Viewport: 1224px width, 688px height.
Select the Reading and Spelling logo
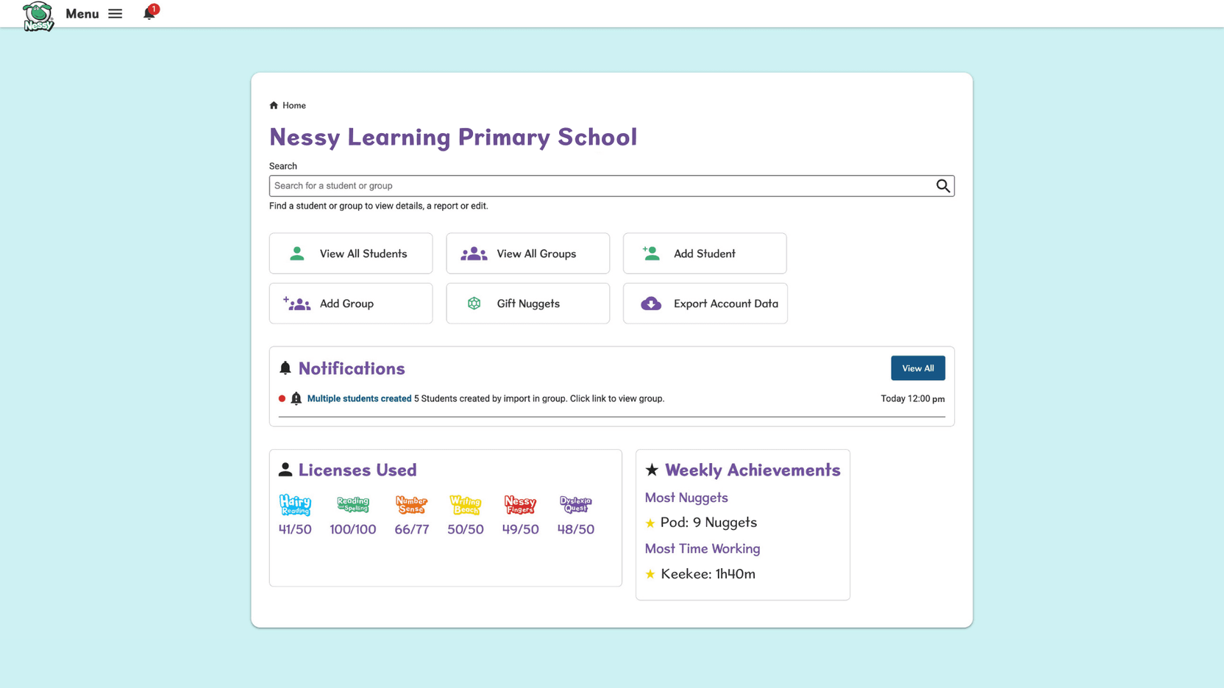pyautogui.click(x=353, y=504)
